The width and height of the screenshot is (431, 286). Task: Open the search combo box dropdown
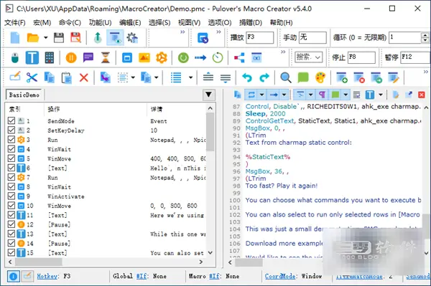pos(318,57)
